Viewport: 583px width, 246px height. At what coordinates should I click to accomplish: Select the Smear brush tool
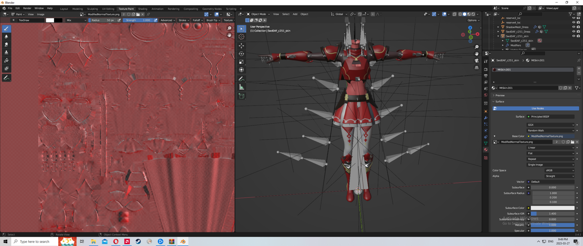6,45
